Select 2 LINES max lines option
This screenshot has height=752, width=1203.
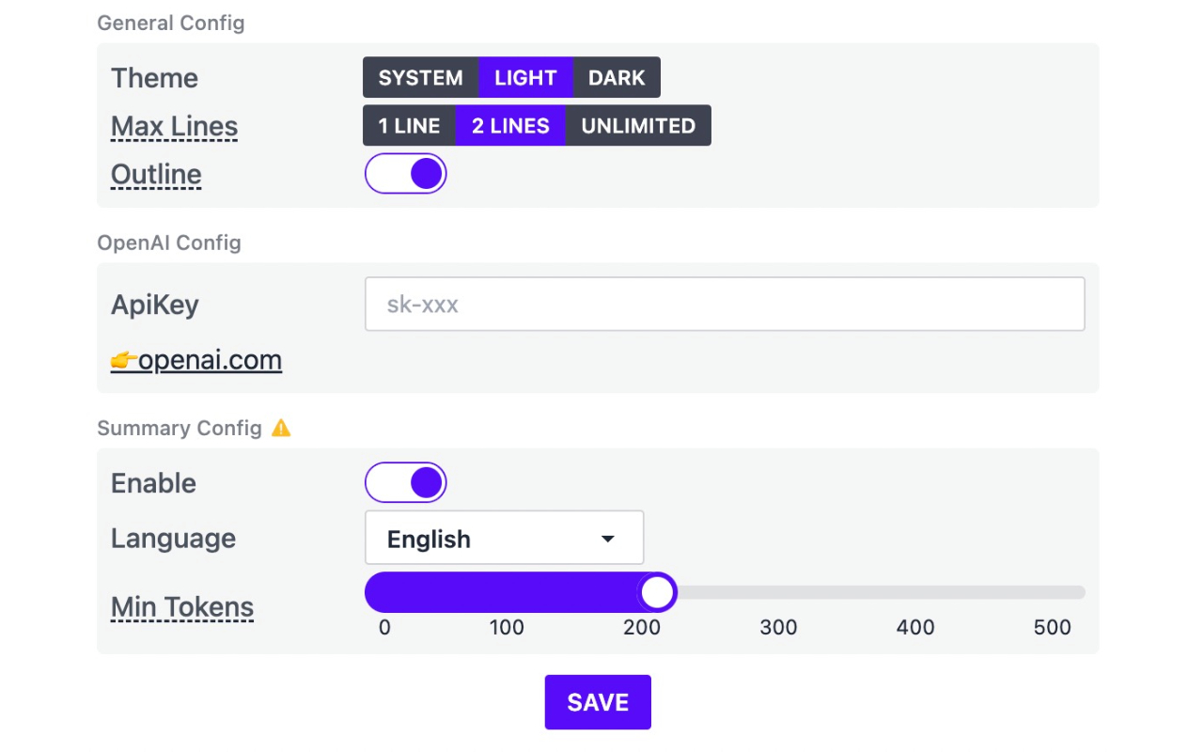(510, 126)
